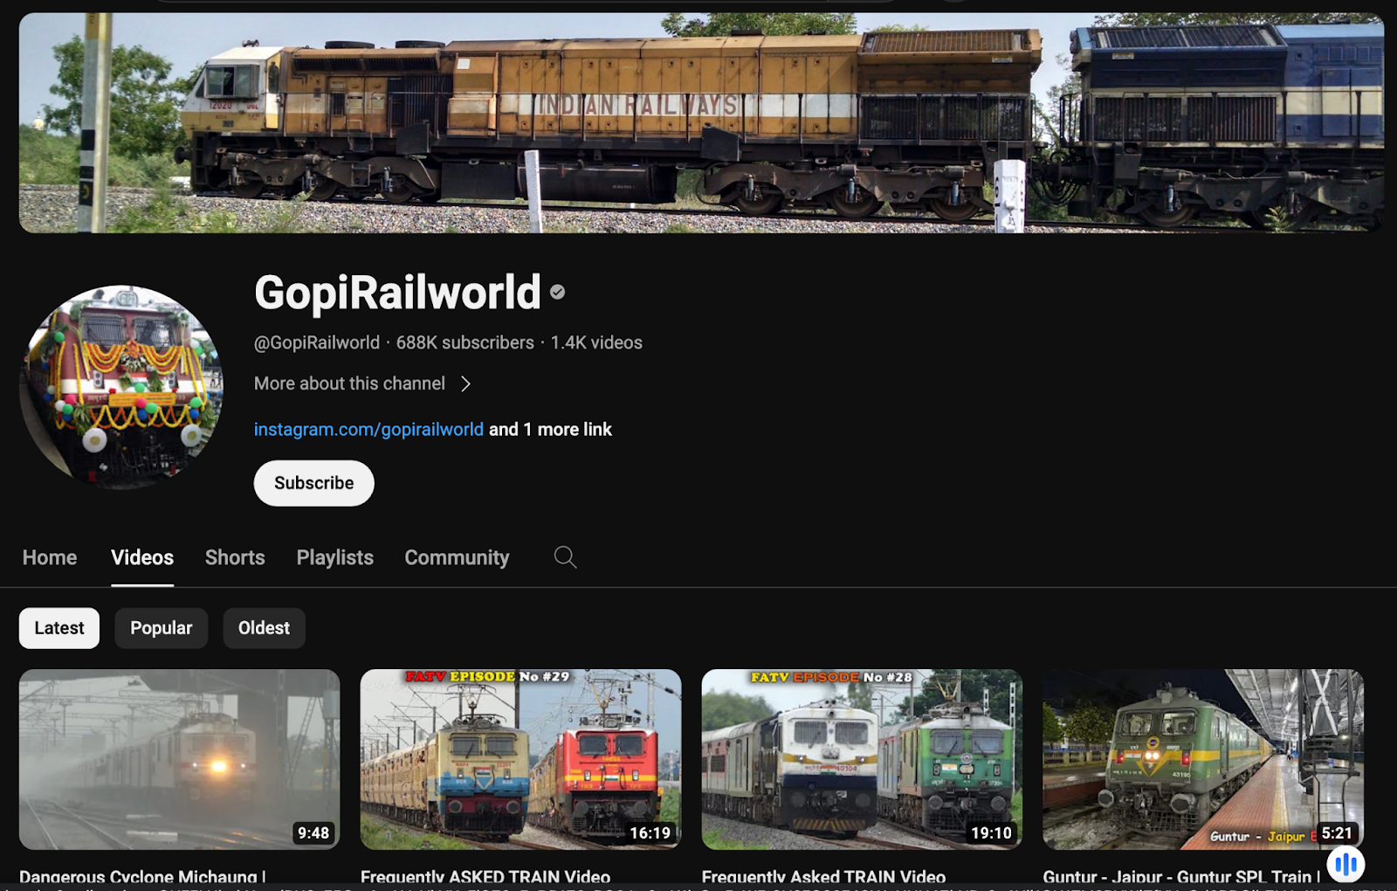The height and width of the screenshot is (891, 1397).
Task: Switch to the Home tab
Action: click(50, 557)
